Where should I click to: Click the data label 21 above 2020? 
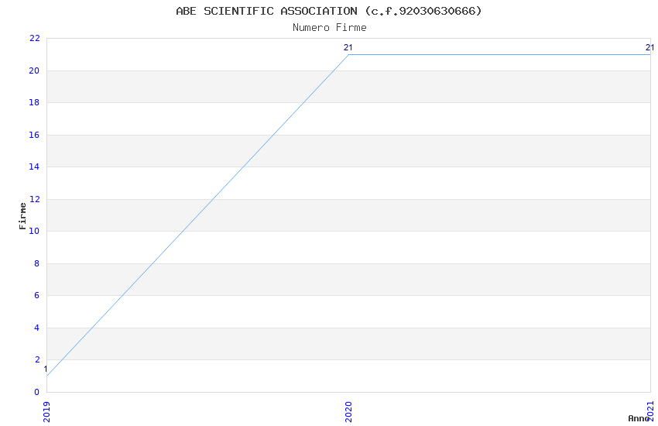click(348, 47)
